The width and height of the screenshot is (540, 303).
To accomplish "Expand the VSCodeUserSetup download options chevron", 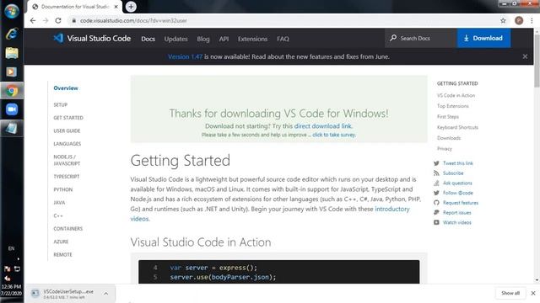I will click(105, 294).
